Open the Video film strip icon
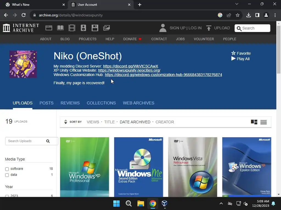 coord(72,28)
